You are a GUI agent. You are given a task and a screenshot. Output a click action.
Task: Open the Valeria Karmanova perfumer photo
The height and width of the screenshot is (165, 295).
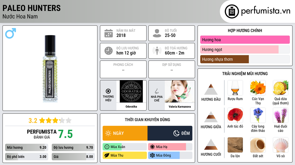tap(180, 91)
